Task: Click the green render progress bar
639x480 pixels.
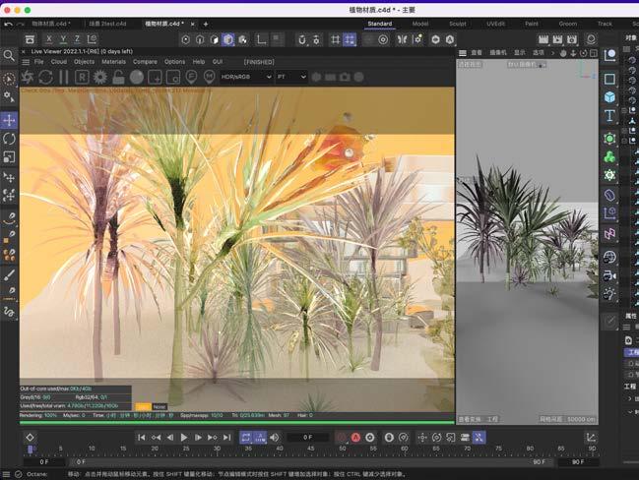Action: (x=236, y=422)
